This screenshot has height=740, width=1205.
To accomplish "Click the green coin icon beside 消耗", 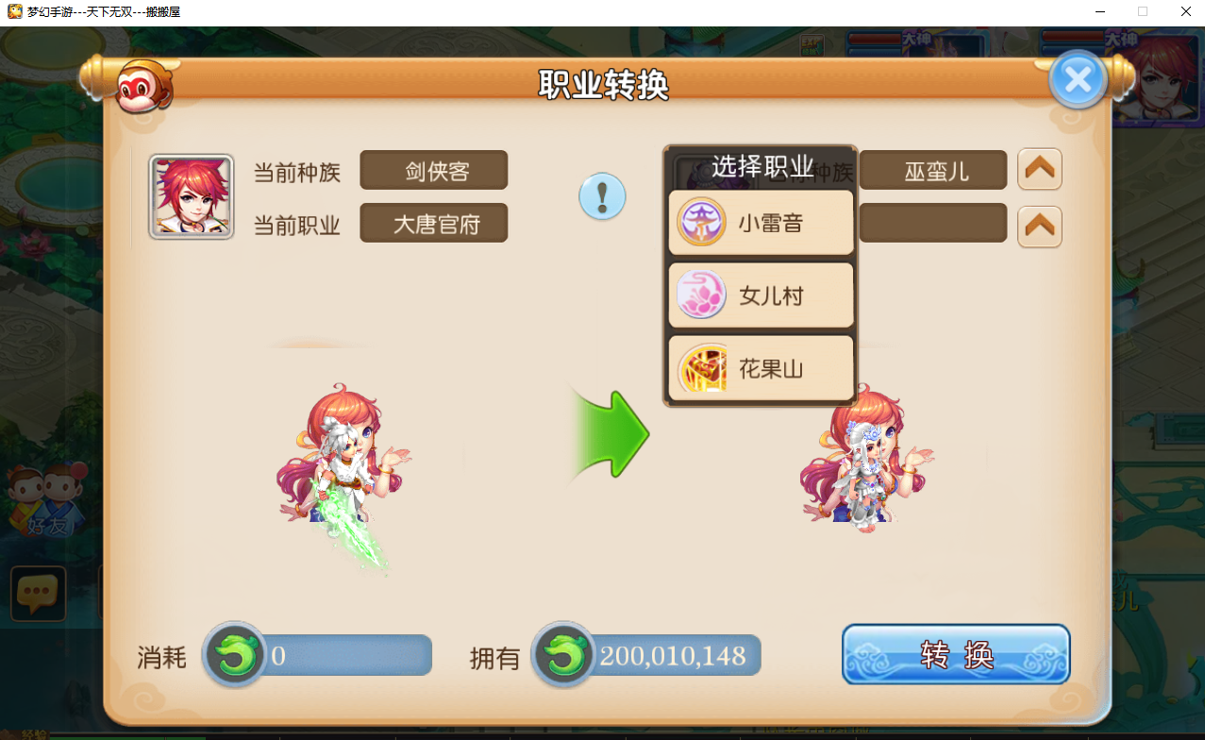I will (x=235, y=653).
